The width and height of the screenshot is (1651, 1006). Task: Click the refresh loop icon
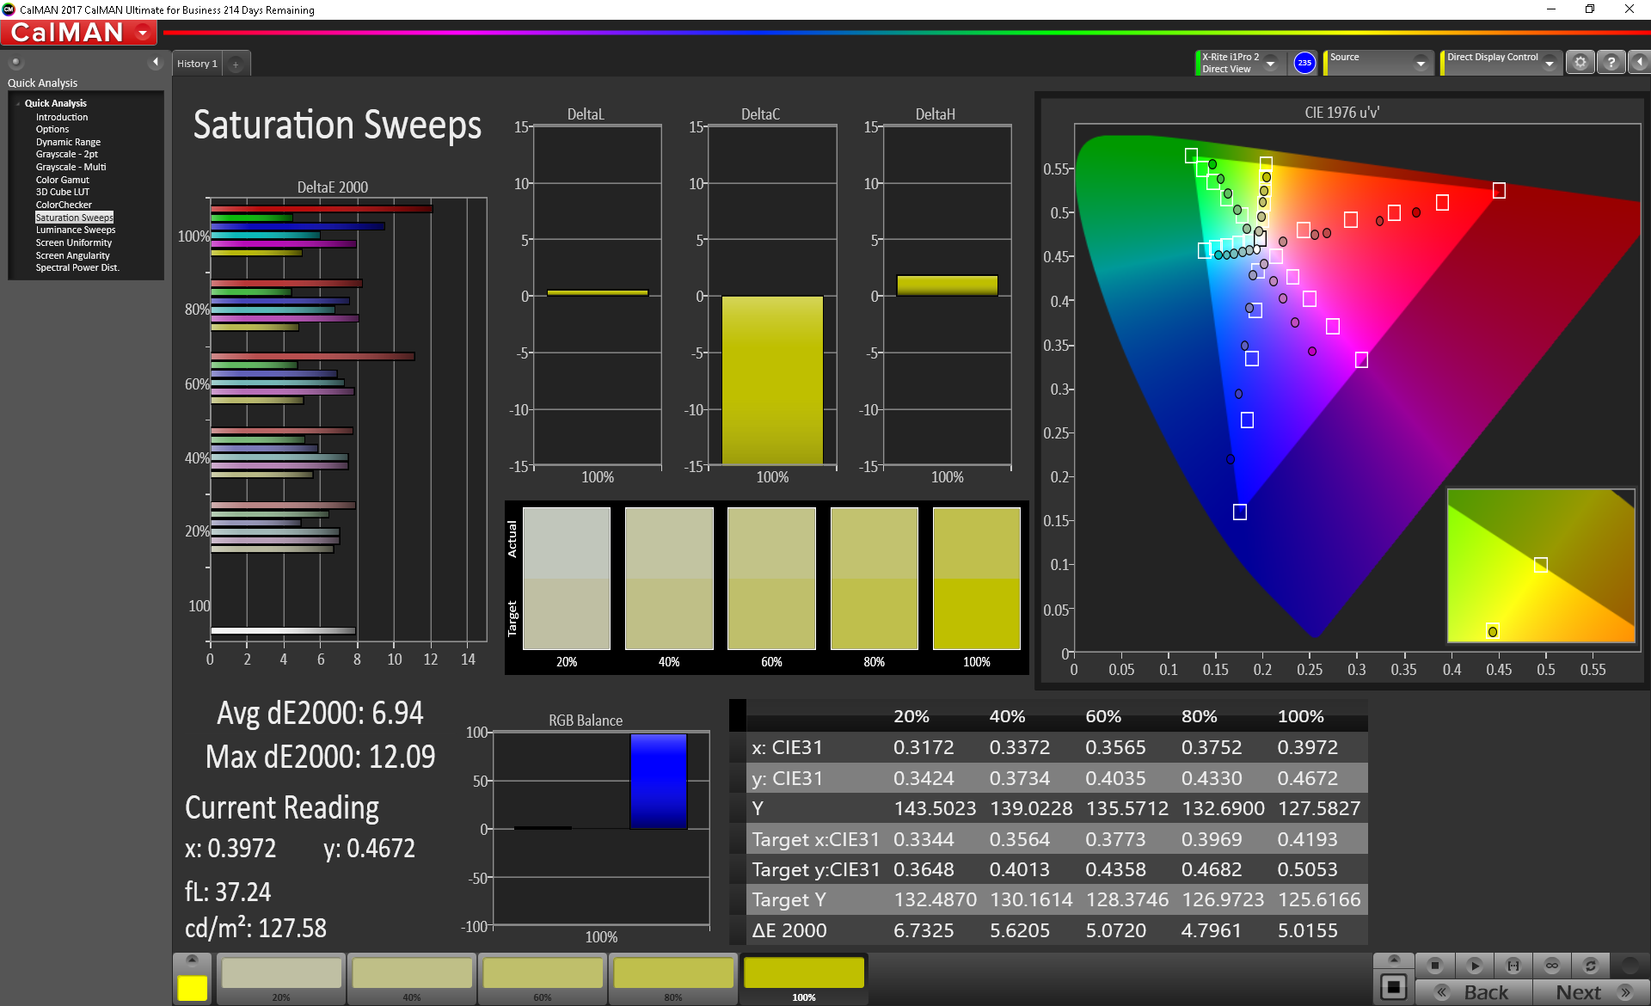[1590, 966]
